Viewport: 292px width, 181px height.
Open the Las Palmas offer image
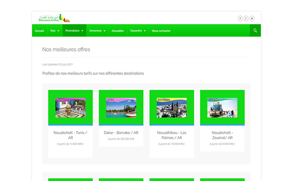pos(172,108)
